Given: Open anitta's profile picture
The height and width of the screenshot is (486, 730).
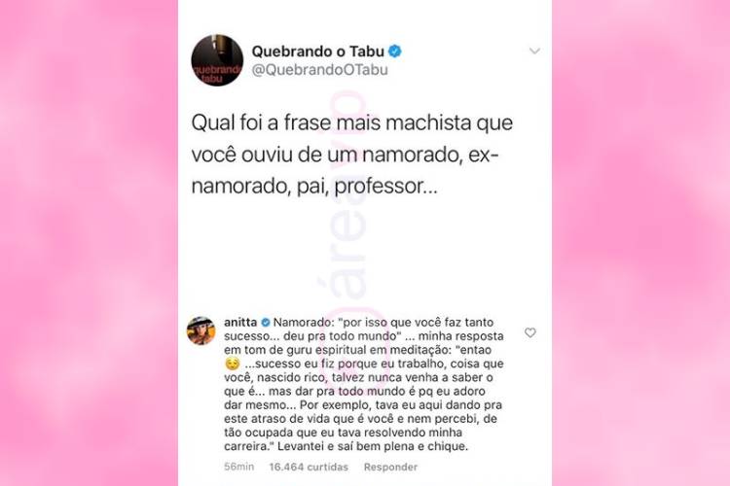Looking at the screenshot, I should (201, 330).
